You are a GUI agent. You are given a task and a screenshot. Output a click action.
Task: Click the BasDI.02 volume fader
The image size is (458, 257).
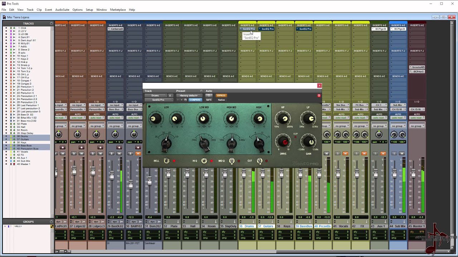(x=112, y=176)
